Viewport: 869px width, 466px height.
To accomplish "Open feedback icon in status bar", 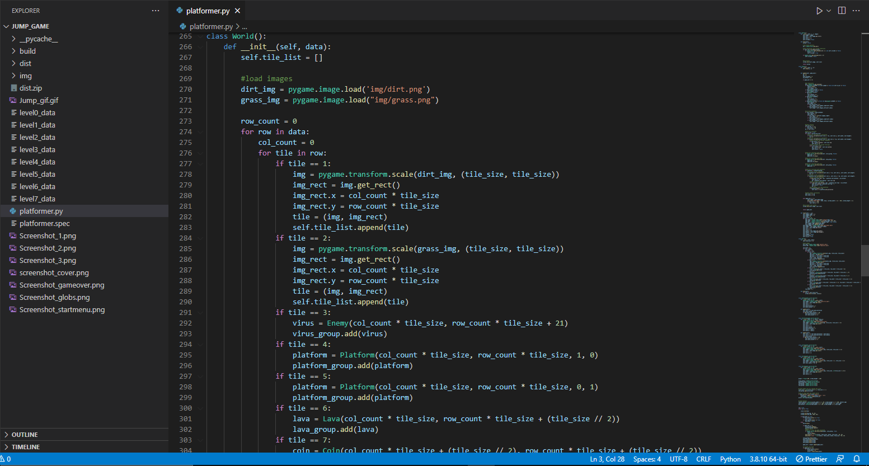I will (x=840, y=459).
